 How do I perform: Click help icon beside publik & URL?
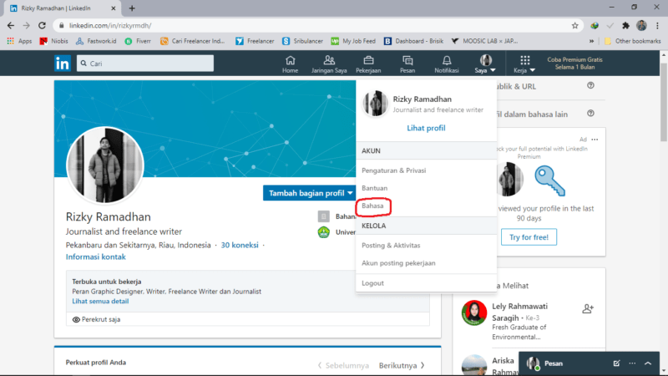coord(590,86)
